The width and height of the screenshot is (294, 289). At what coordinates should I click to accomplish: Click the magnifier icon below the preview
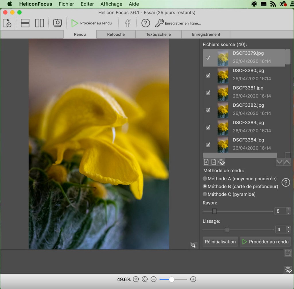coord(194,245)
